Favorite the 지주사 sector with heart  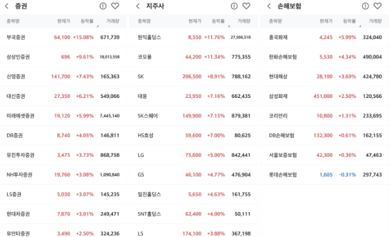[x=246, y=6]
